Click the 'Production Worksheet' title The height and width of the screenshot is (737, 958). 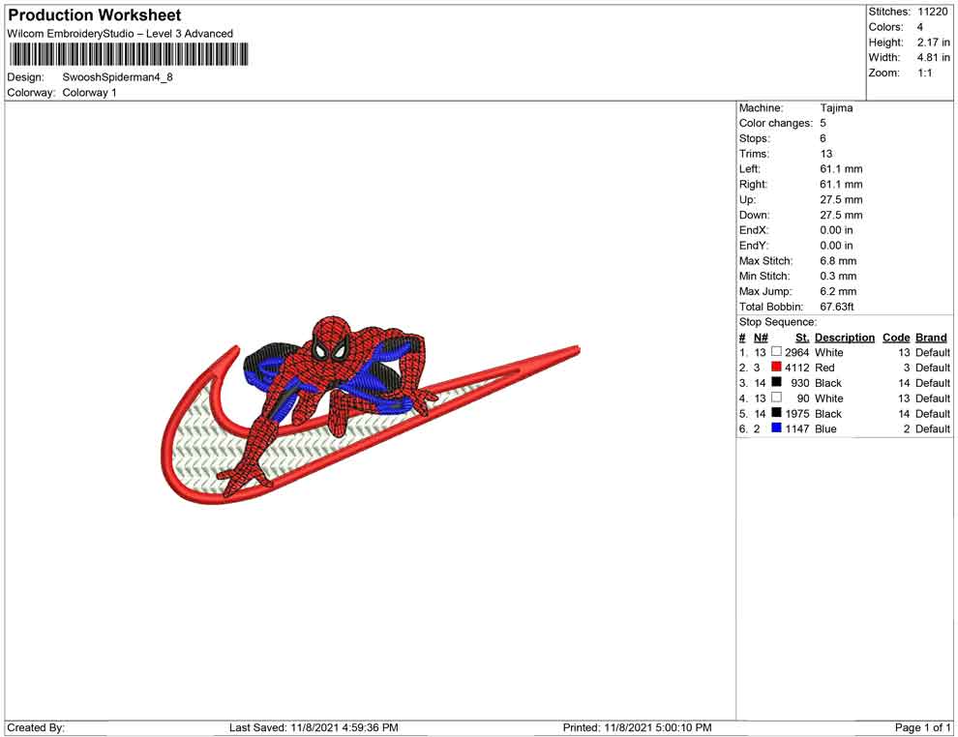pyautogui.click(x=95, y=15)
